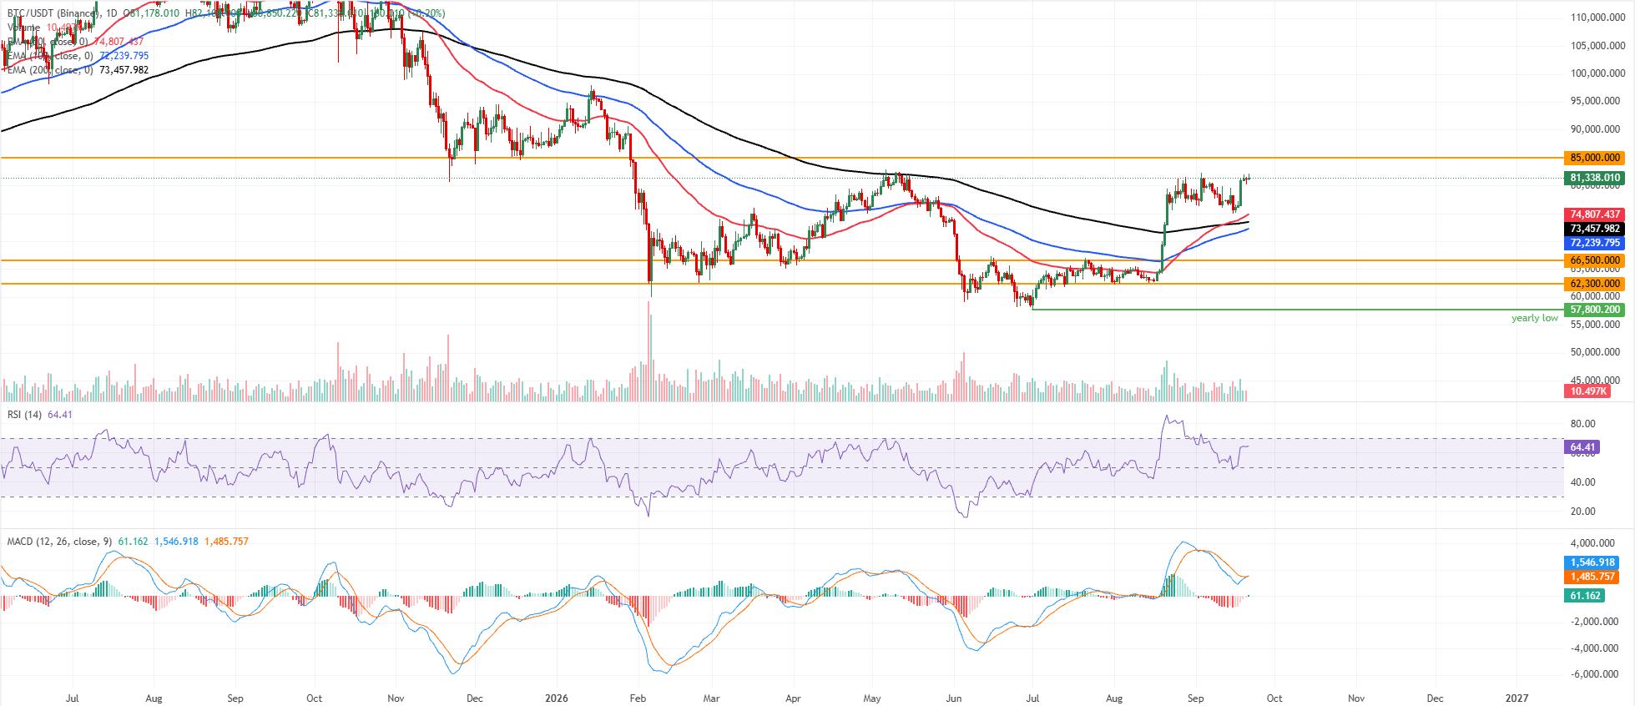
Task: Click the "yearly low" line text
Action: click(1534, 318)
